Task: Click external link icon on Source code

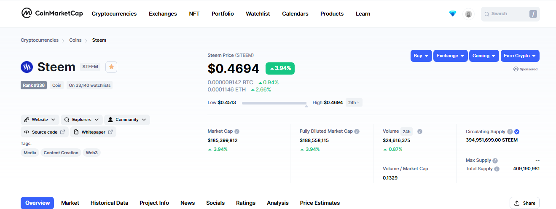Action: point(63,132)
